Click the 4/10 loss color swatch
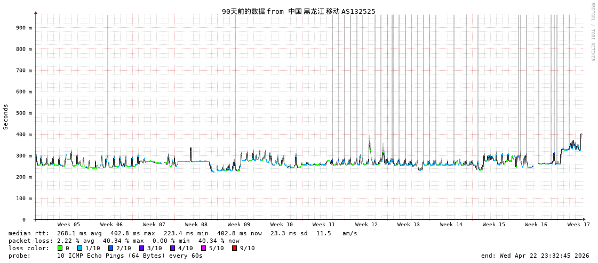 pyautogui.click(x=172, y=248)
